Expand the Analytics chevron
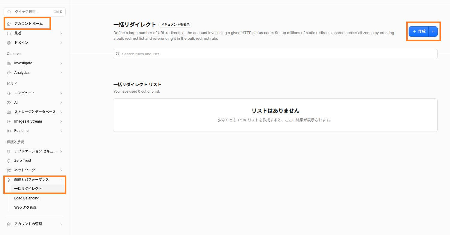The image size is (450, 235). pos(61,73)
